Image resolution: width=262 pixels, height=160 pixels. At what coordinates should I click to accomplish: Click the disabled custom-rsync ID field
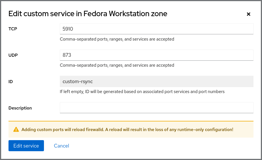pos(156,82)
